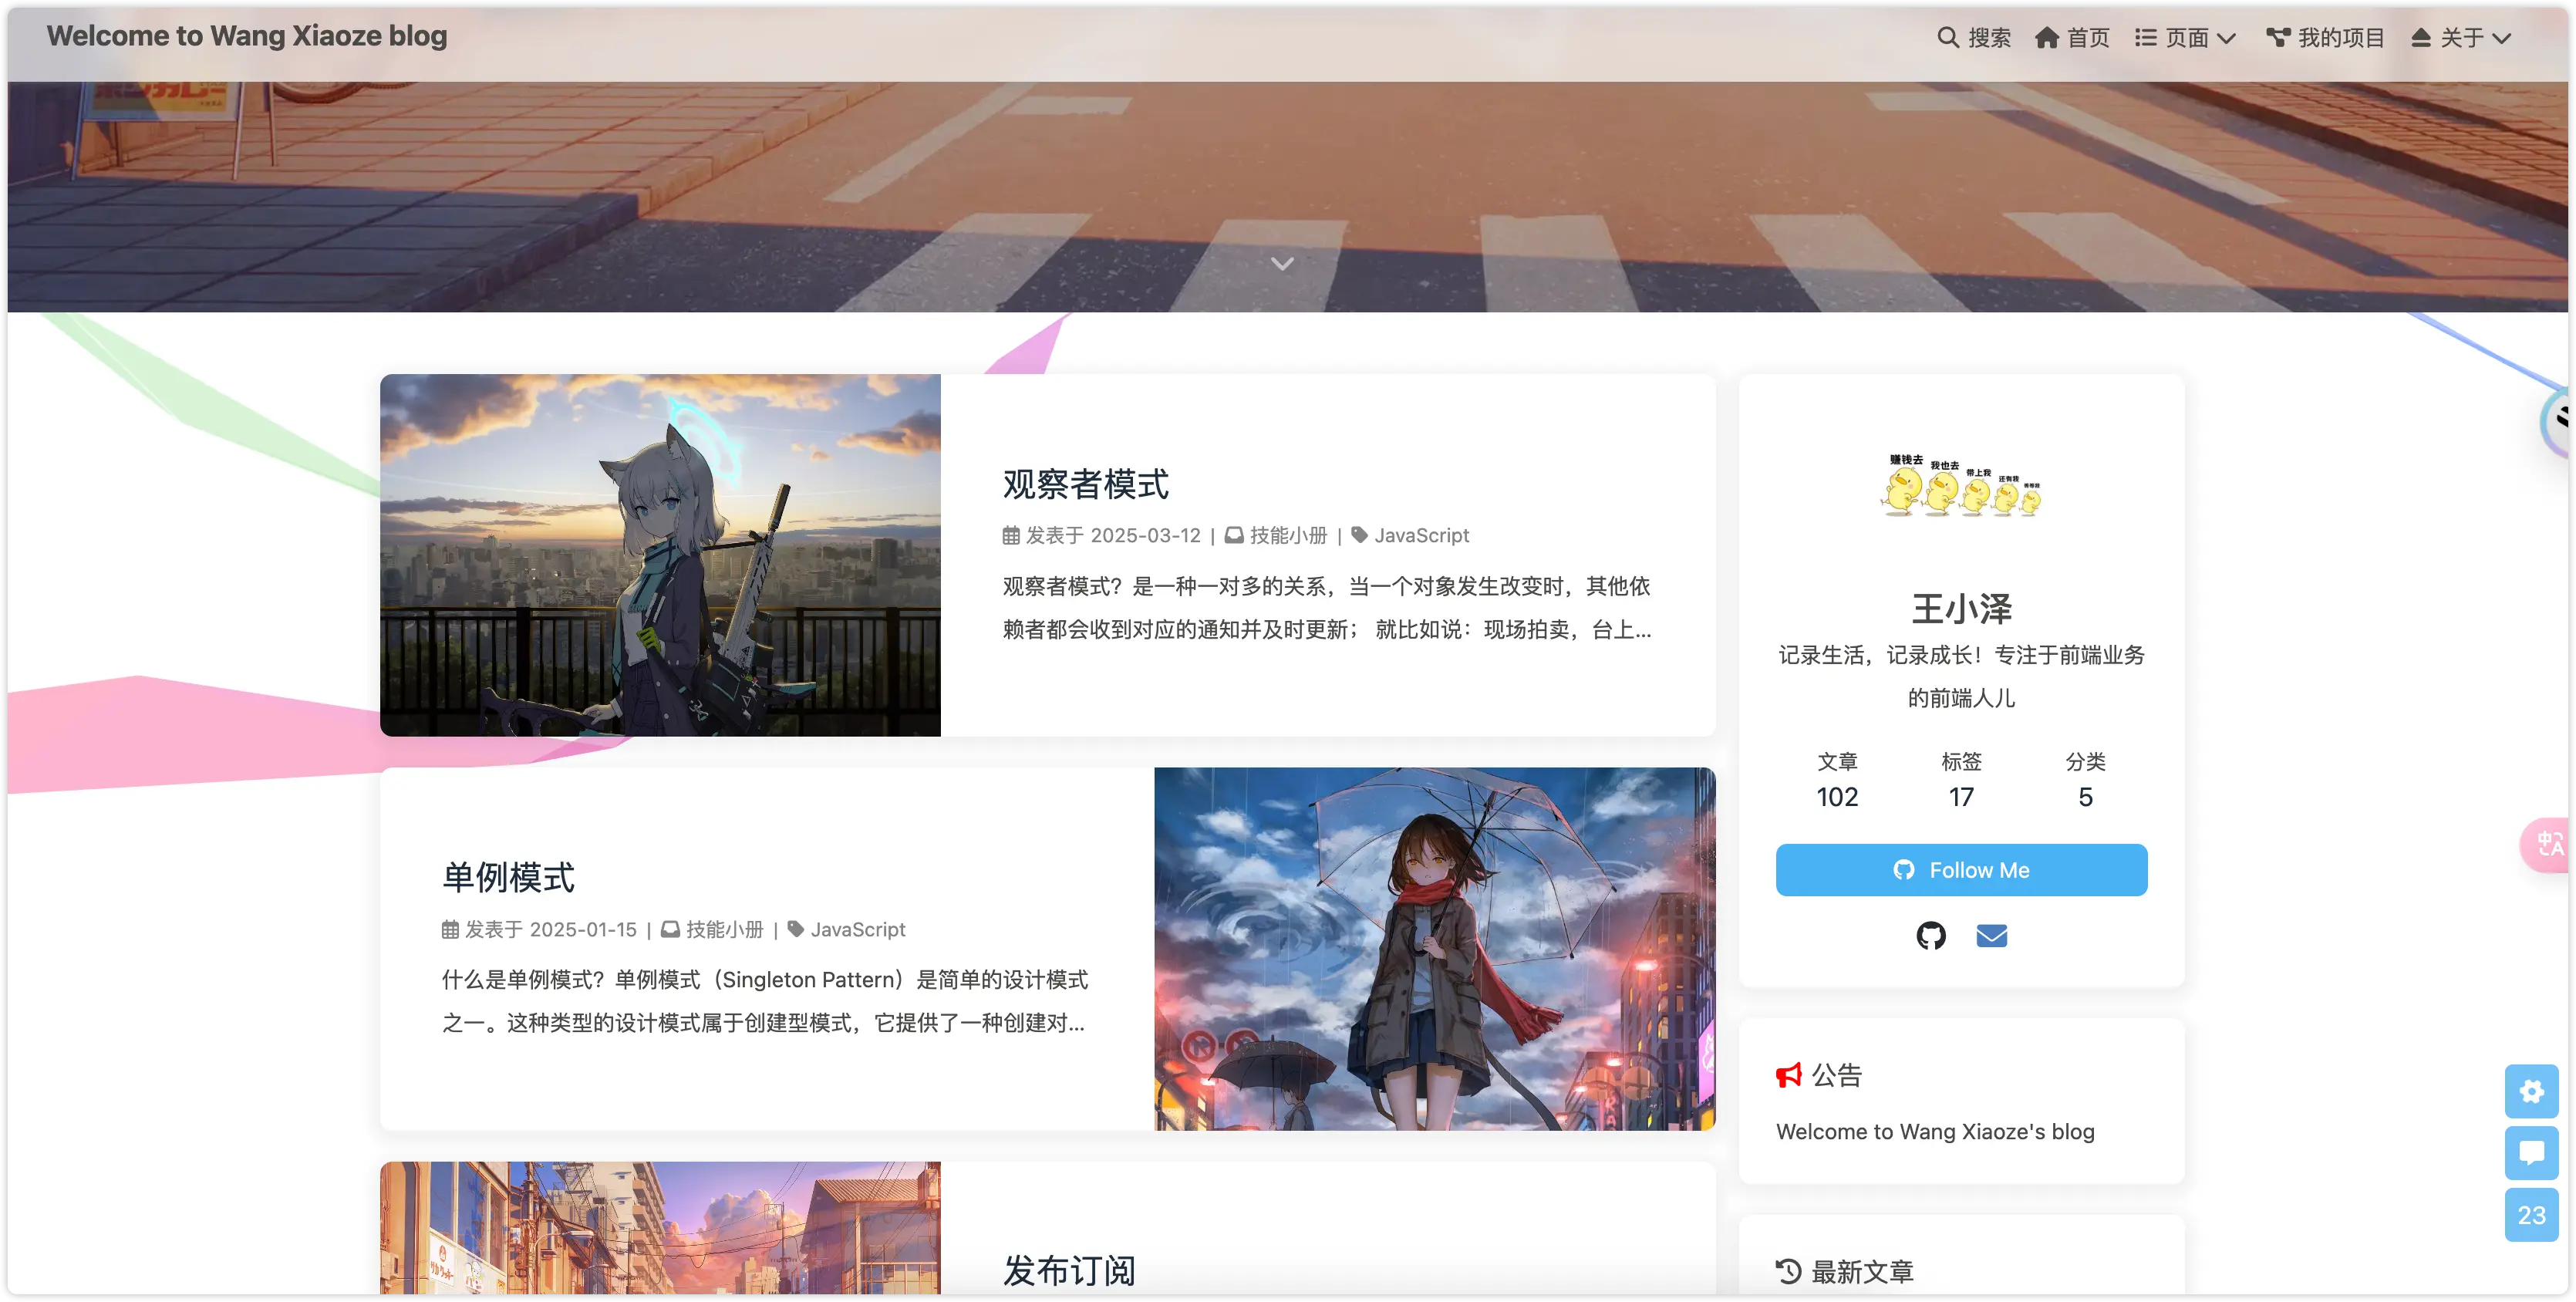
Task: Open the GitHub icon below Follow Me
Action: point(1931,936)
